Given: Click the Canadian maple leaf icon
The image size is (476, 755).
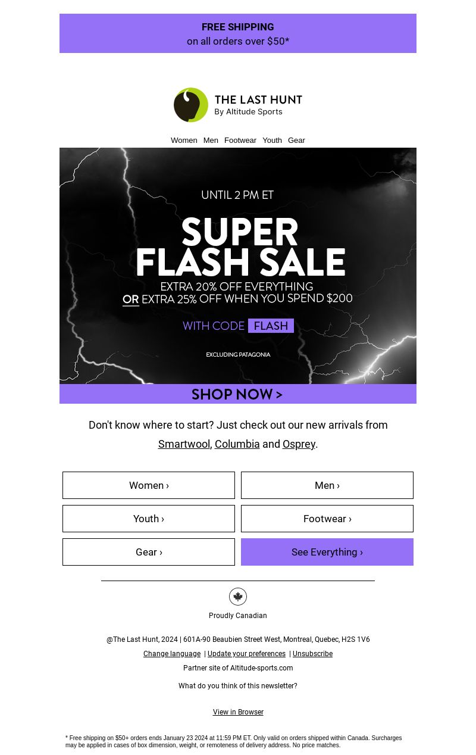Looking at the screenshot, I should click(x=238, y=597).
